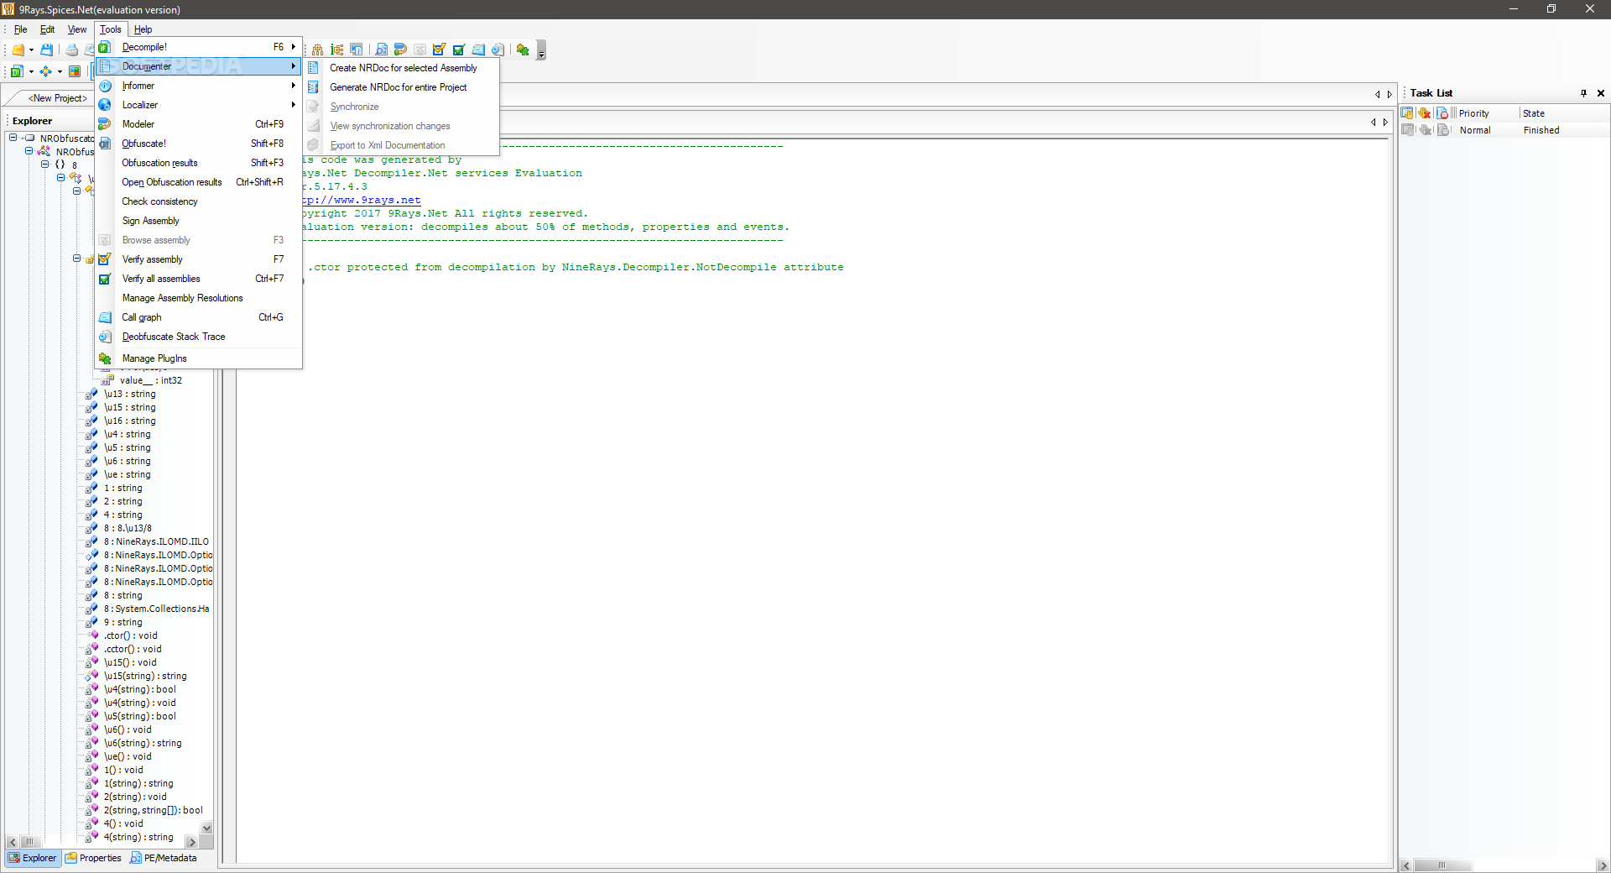Close the Task List panel
This screenshot has width=1611, height=873.
[1600, 93]
